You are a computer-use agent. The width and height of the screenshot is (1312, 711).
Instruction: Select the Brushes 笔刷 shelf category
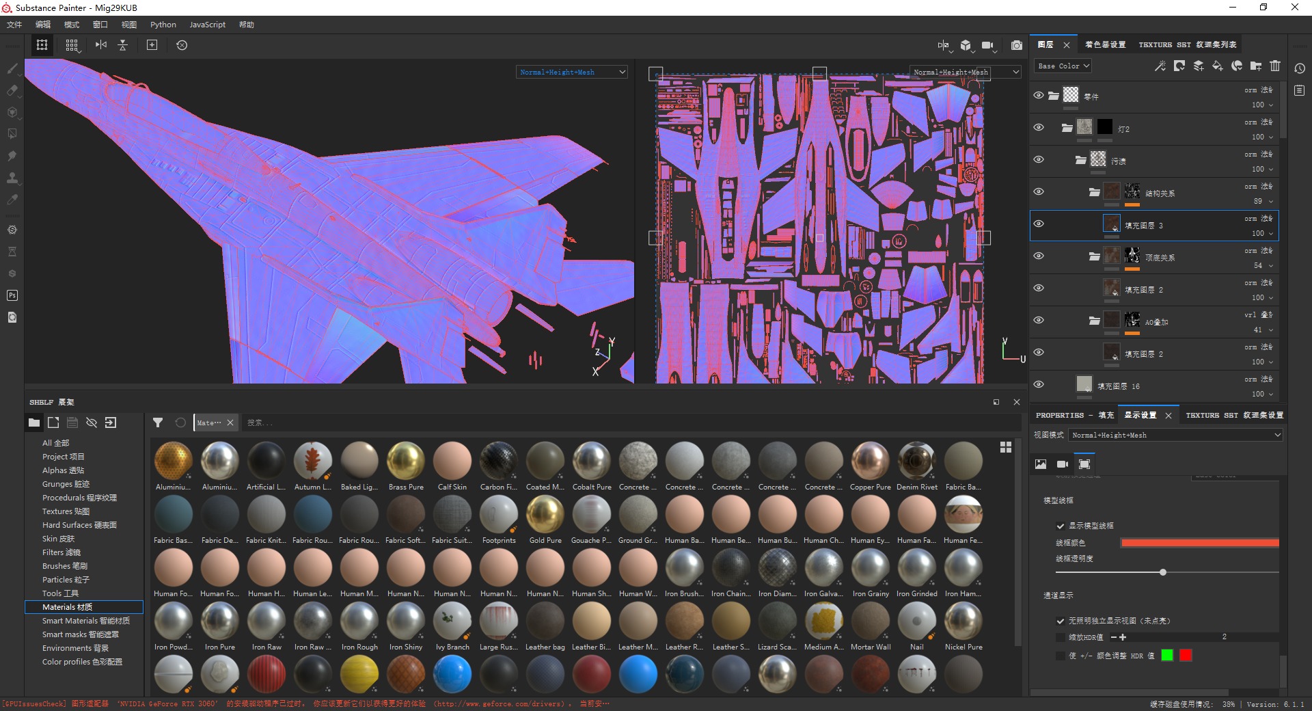[x=65, y=566]
